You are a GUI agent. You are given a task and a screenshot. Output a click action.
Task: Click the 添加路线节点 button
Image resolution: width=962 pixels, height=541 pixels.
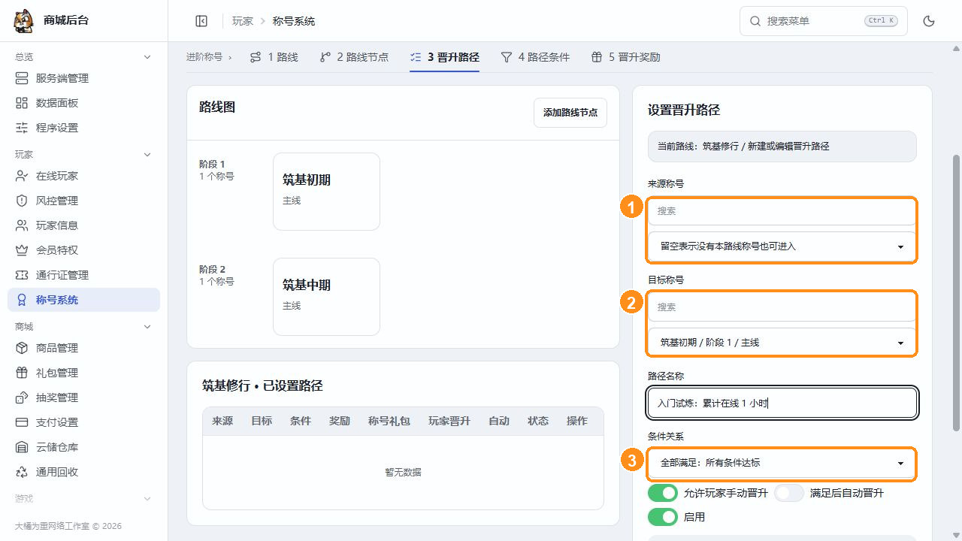point(570,113)
